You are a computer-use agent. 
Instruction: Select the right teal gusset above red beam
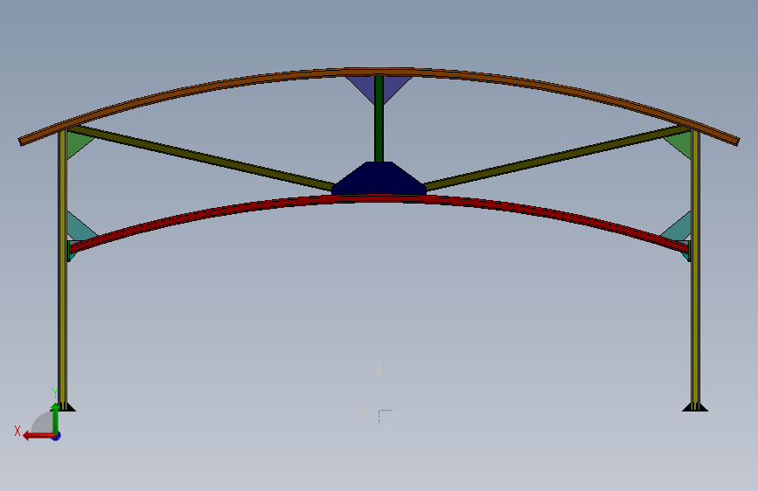pos(679,229)
